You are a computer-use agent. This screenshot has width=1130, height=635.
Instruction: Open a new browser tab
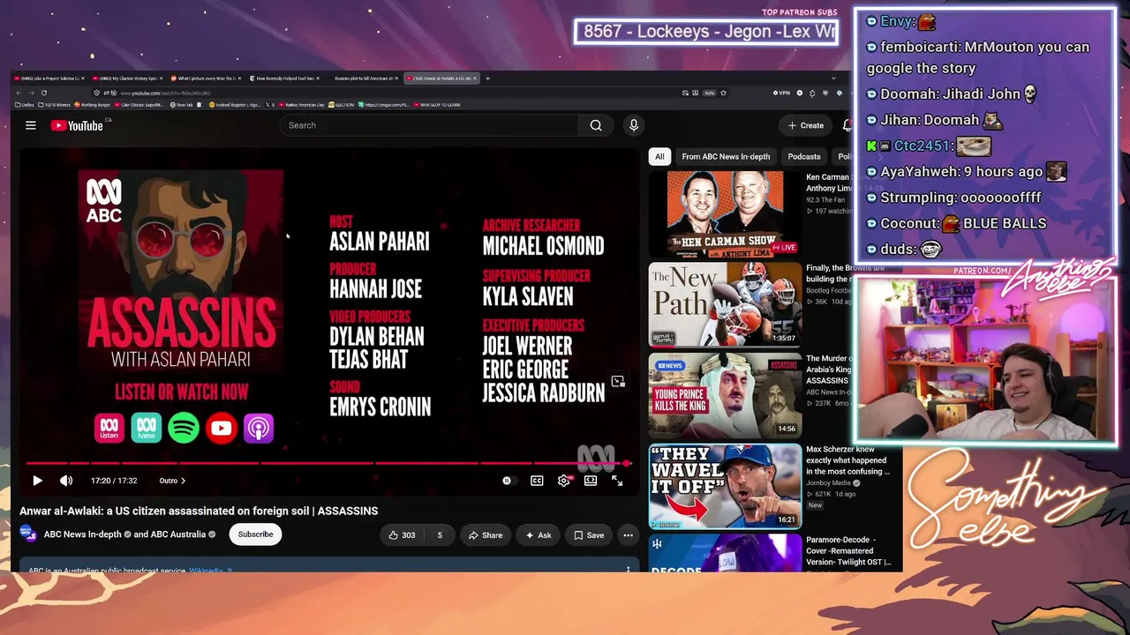(x=487, y=78)
